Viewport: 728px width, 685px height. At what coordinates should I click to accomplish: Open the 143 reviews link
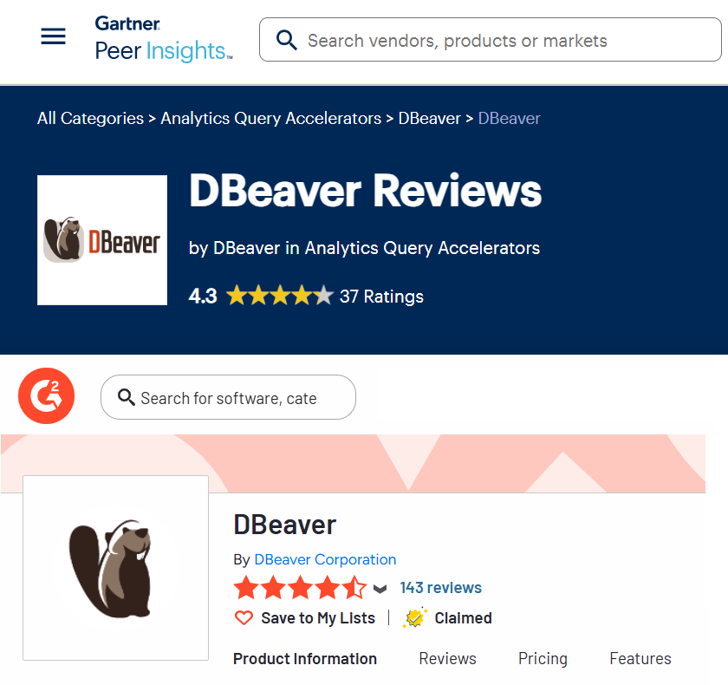point(440,588)
